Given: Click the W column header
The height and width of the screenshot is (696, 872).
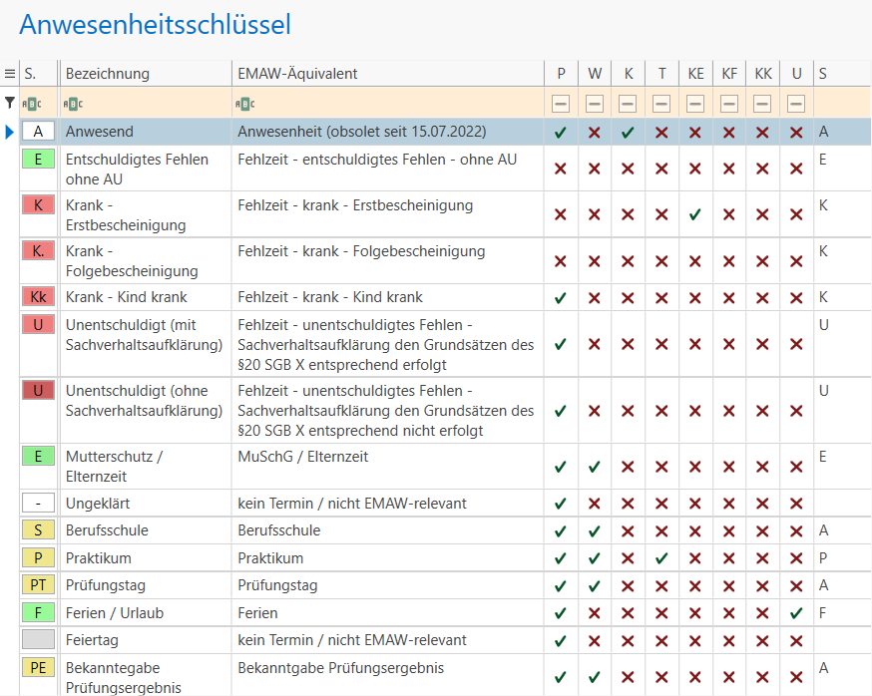Looking at the screenshot, I should click(595, 74).
